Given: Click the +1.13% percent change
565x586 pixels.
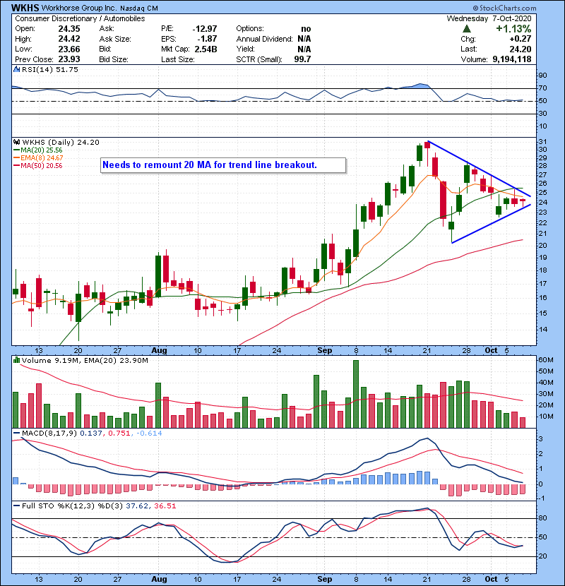Looking at the screenshot, I should [x=513, y=29].
